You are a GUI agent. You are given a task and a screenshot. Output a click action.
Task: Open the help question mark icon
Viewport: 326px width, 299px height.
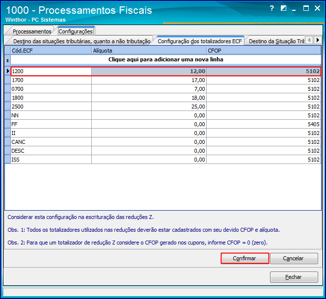point(272,8)
